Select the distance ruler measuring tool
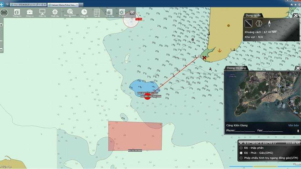The width and height of the screenshot is (301, 169). coord(248,23)
